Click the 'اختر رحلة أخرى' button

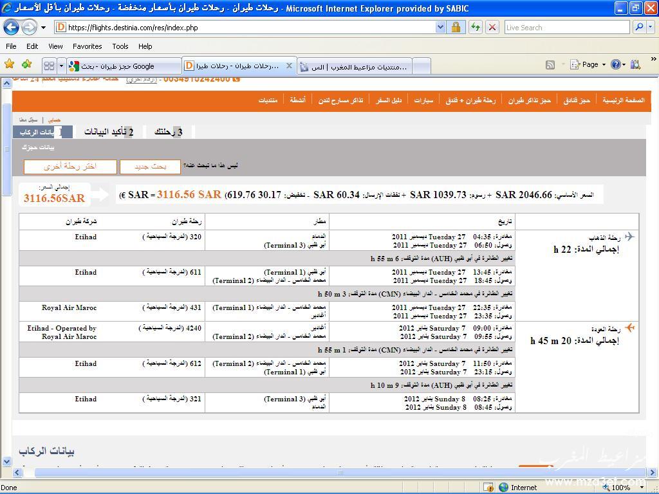click(70, 167)
